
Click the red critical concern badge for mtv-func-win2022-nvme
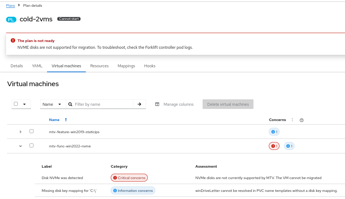[274, 146]
